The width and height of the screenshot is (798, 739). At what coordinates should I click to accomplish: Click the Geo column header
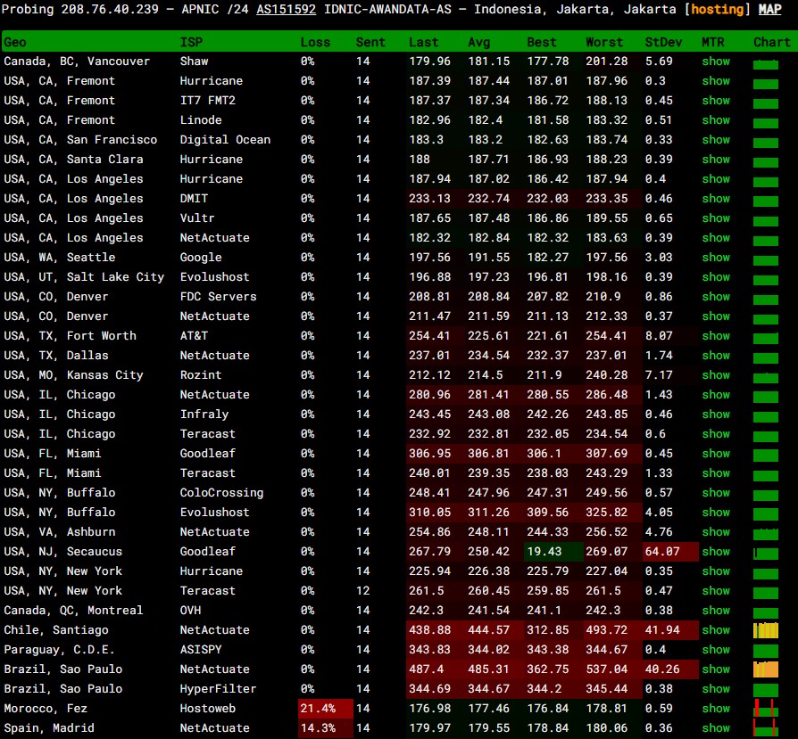click(15, 42)
